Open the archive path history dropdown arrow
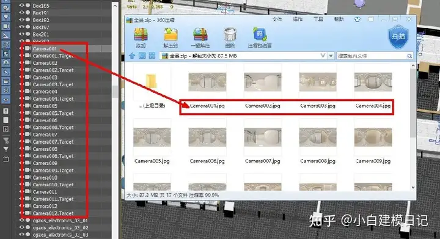 pos(331,56)
